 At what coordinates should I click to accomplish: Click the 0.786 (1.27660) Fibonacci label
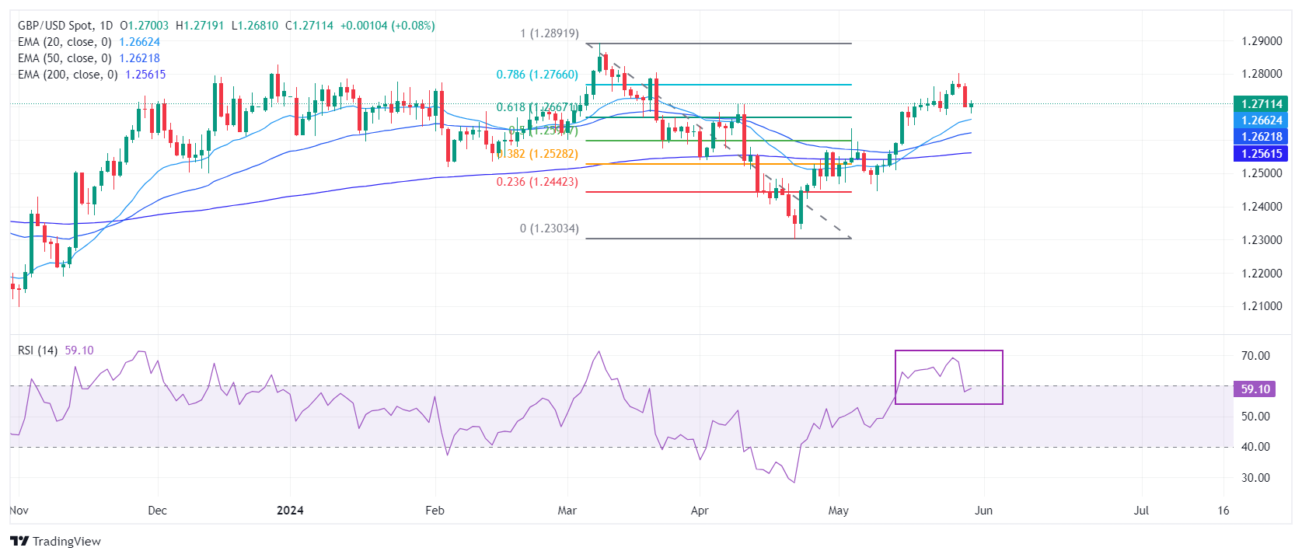[x=537, y=75]
